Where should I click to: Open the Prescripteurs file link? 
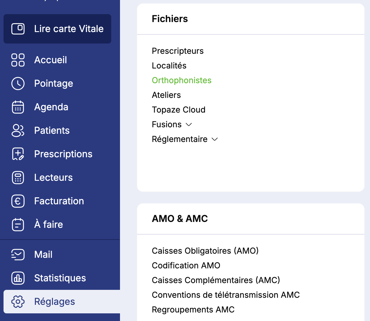[178, 51]
